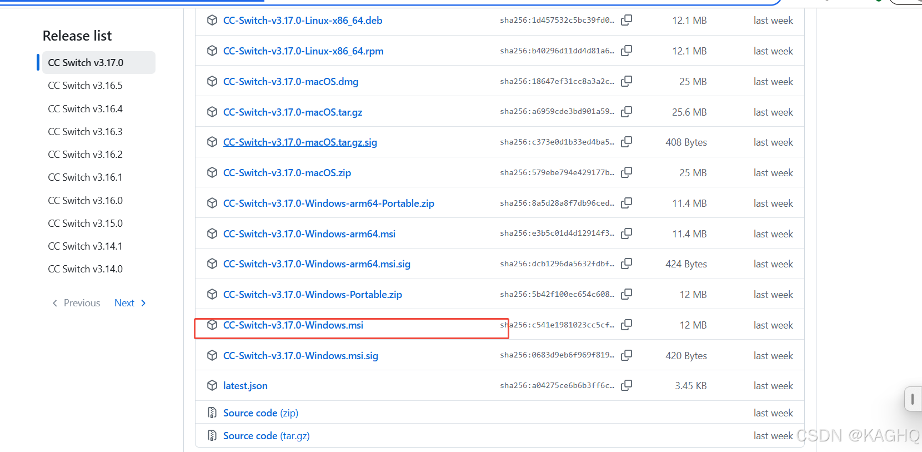
Task: Copy SHA256 hash for Windows-arm64.msi
Action: coord(627,234)
